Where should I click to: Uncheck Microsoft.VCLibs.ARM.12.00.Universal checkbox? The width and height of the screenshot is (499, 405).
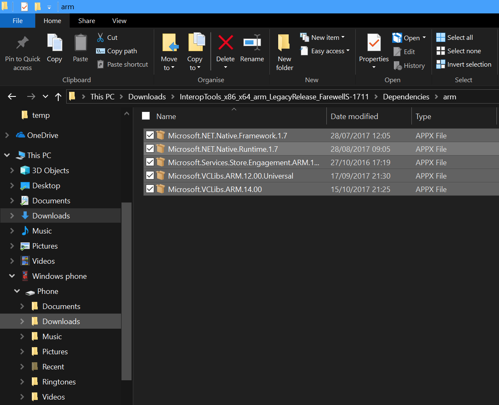point(150,175)
